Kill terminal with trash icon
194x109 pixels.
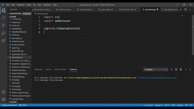tap(181, 69)
